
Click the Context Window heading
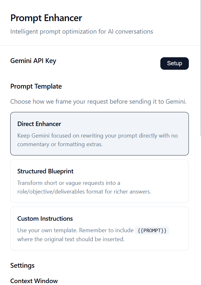(x=34, y=281)
